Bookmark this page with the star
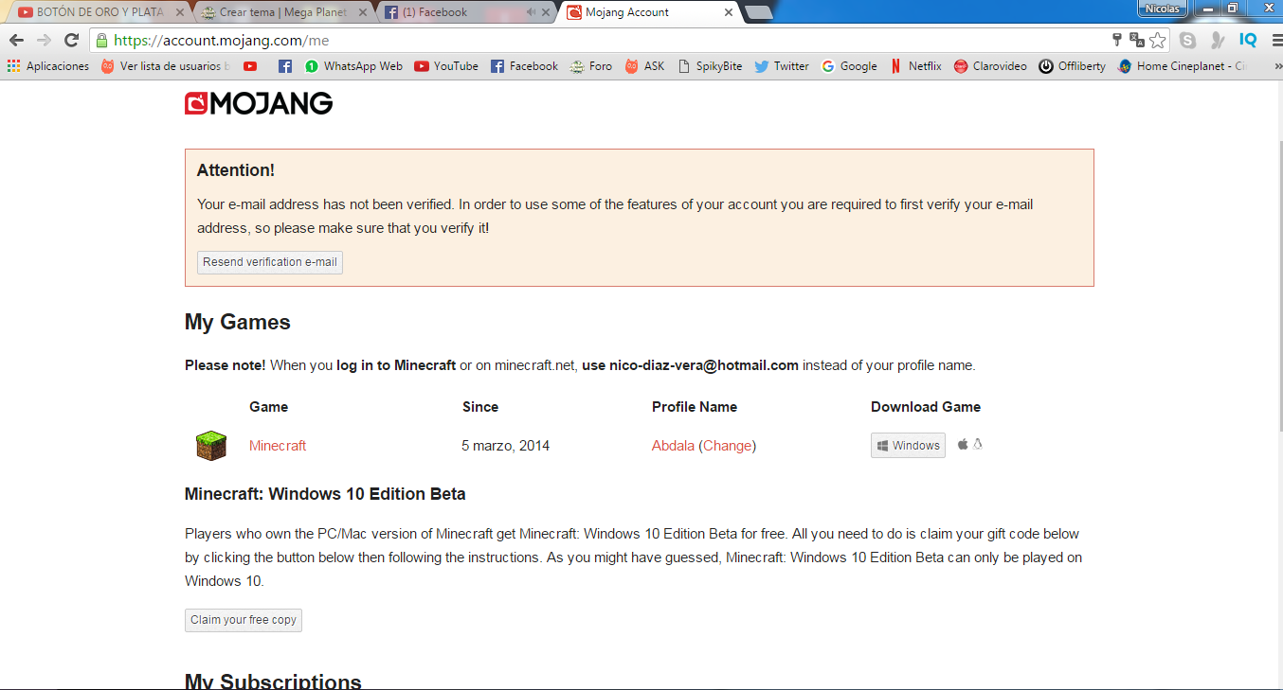Screen dimensions: 1283x690 (x=1158, y=40)
